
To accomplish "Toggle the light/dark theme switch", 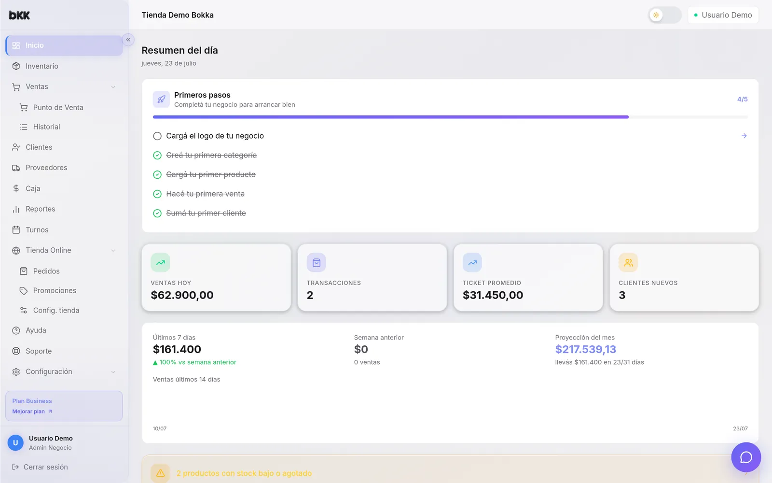I will pyautogui.click(x=664, y=15).
